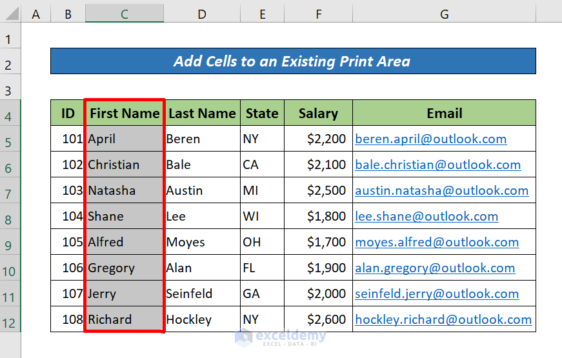Click the row 4 header
Viewport: 562px width, 358px height.
(9, 117)
